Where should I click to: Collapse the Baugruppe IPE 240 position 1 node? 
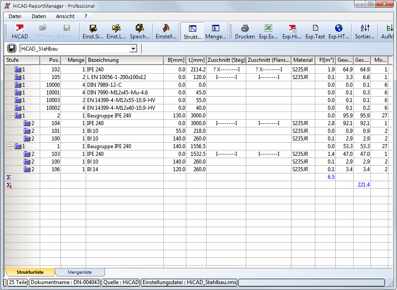tap(9, 146)
